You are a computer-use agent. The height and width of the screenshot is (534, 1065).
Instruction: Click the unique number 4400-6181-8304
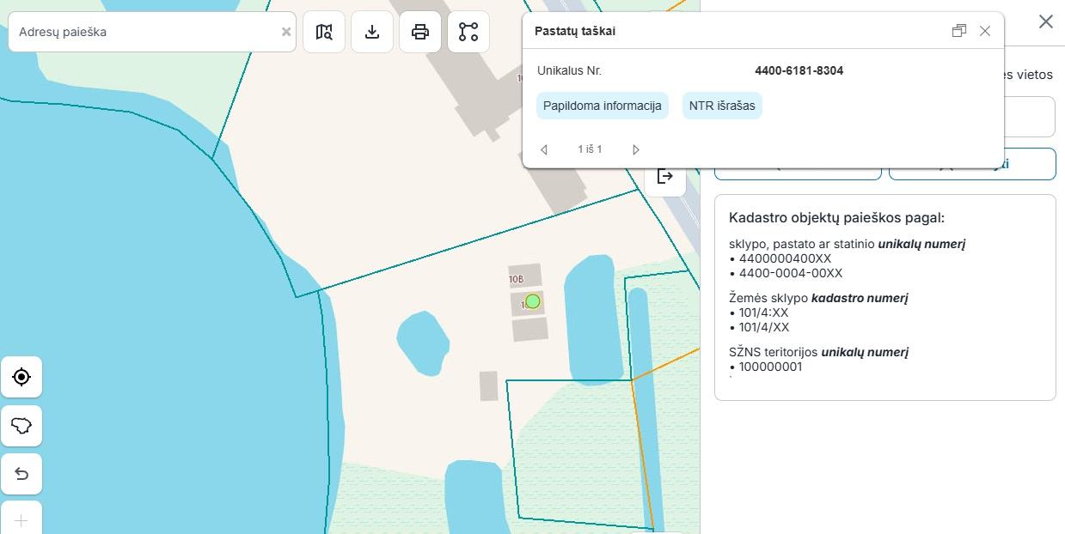[799, 70]
